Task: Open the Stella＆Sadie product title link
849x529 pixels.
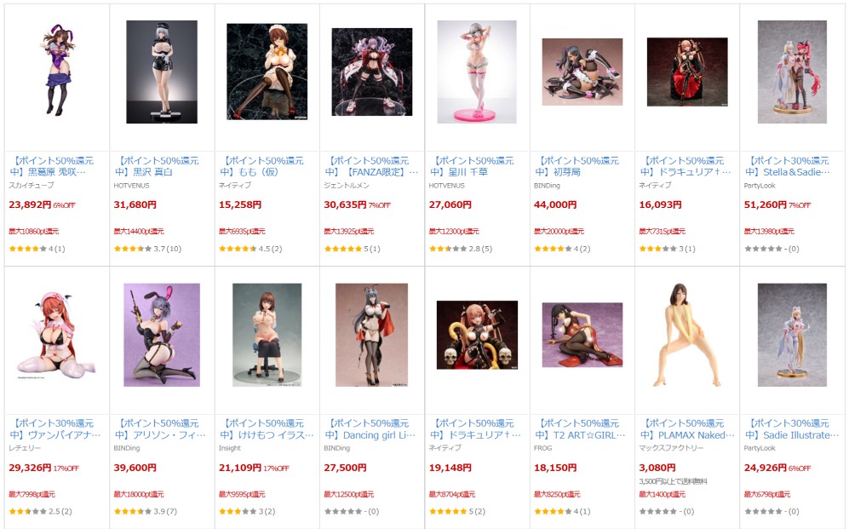Action: pos(788,166)
